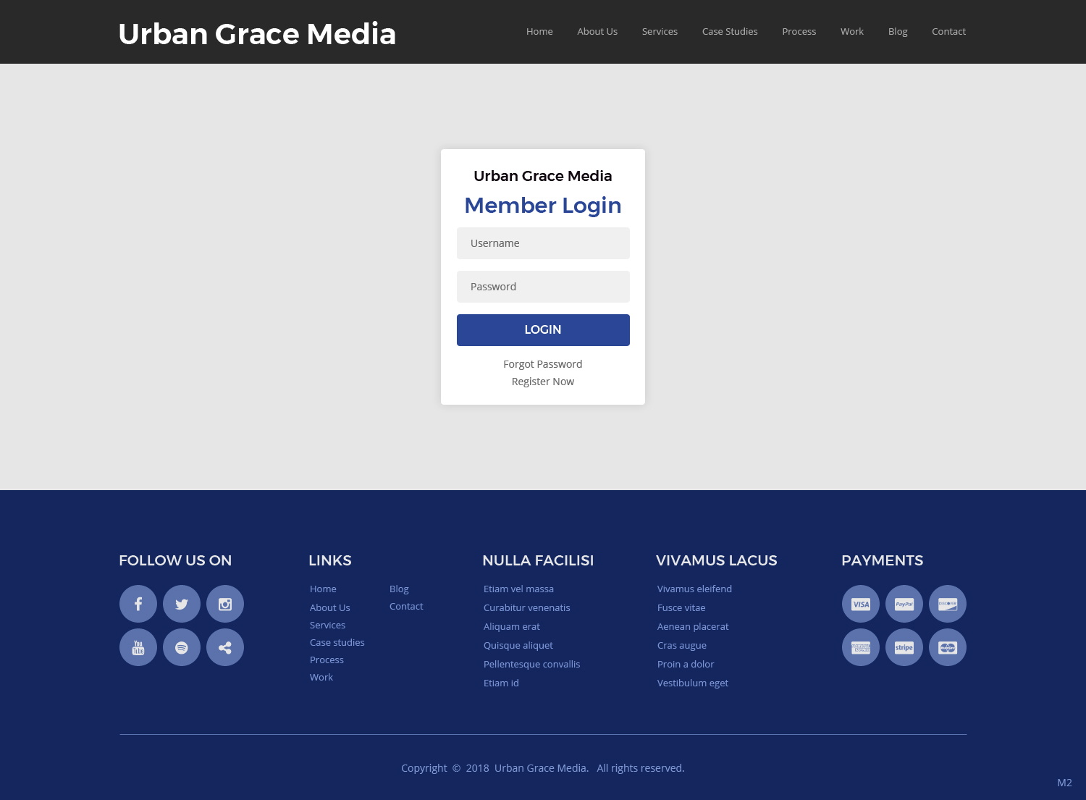Viewport: 1086px width, 800px height.
Task: Click into the Password input field
Action: click(x=542, y=286)
